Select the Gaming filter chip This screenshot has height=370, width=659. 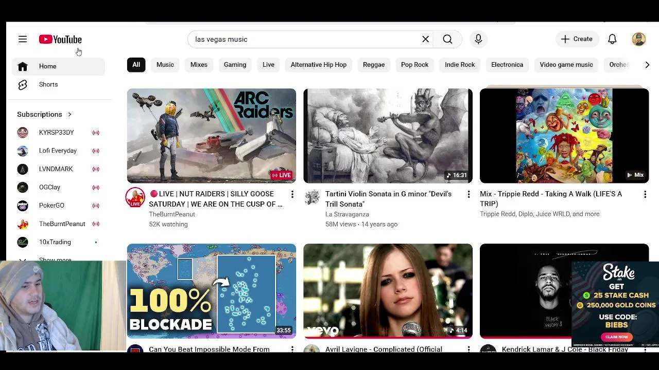235,65
